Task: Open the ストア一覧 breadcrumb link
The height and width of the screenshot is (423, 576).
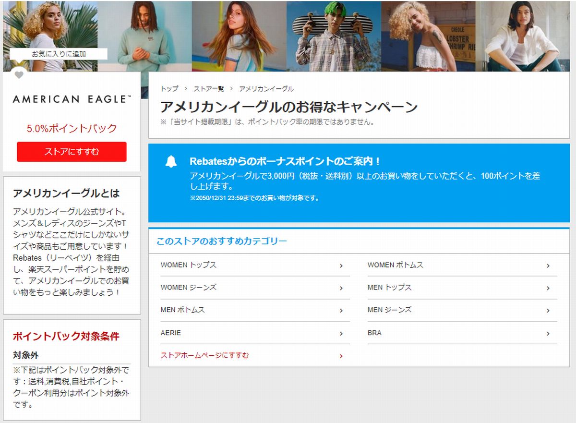Action: [x=209, y=89]
